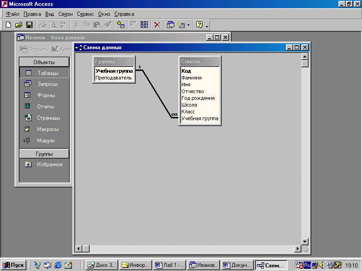Click the Spelling check toolbar icon

click(x=63, y=25)
